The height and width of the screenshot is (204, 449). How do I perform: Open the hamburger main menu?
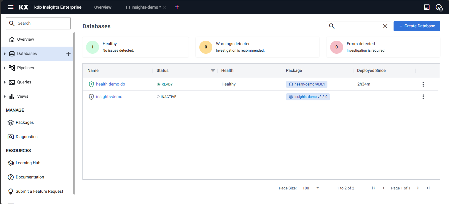11,7
